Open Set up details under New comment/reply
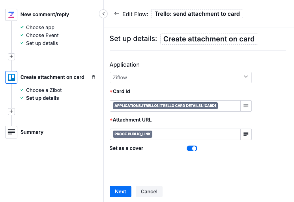 42,43
